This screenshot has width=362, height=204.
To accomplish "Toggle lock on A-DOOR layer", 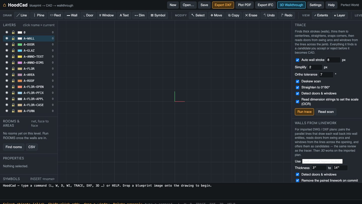I will click(13, 45).
